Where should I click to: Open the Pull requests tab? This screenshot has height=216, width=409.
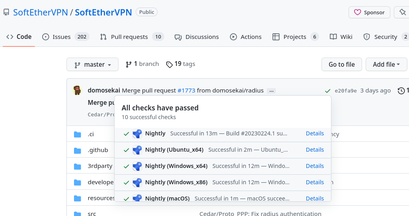[x=132, y=37]
